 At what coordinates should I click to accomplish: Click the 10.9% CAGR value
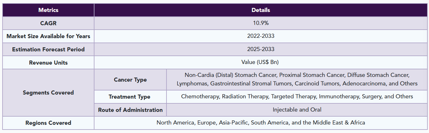click(261, 23)
